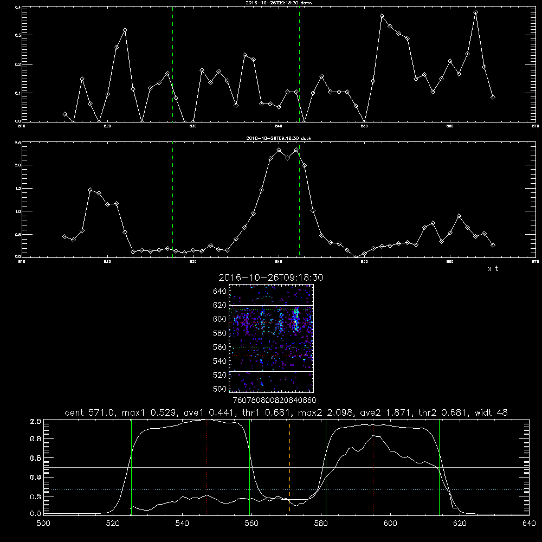
Task: Click the 'ave2 1.871' value
Action: (385, 412)
